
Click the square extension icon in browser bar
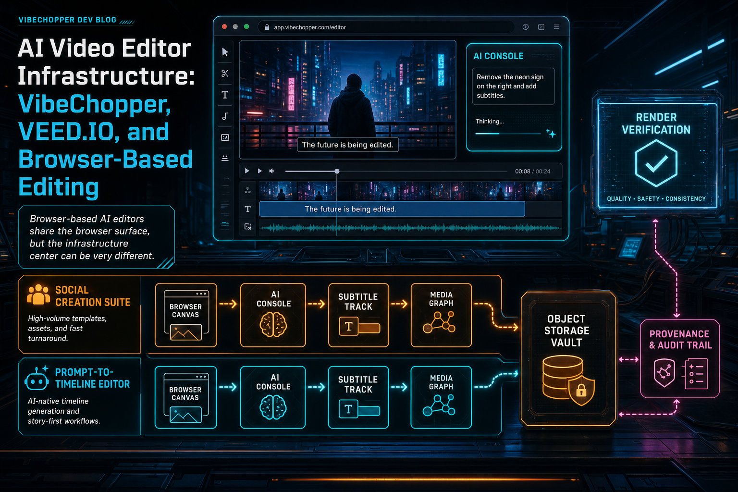[541, 27]
